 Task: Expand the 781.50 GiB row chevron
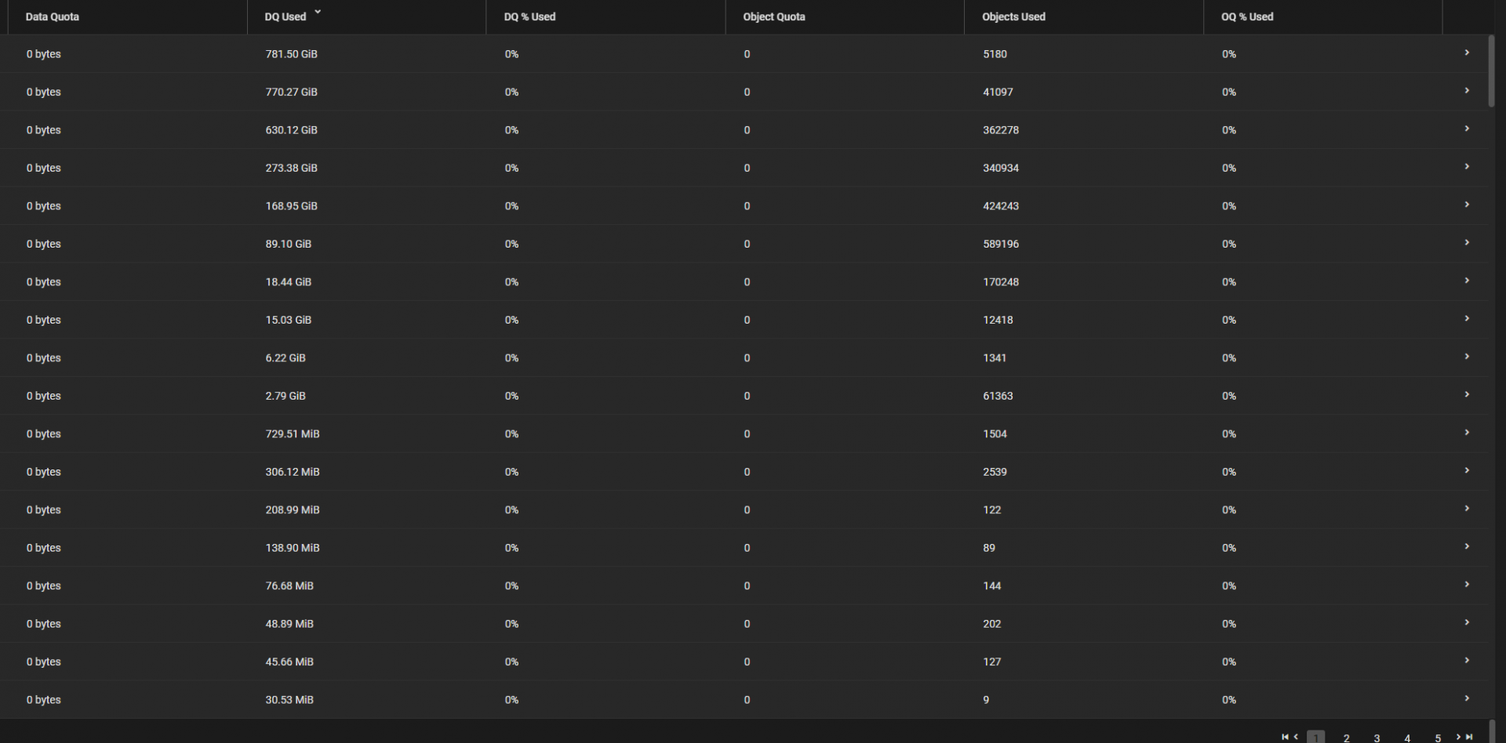coord(1467,53)
